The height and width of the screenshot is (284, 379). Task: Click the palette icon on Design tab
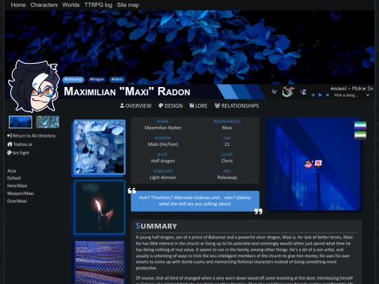161,105
